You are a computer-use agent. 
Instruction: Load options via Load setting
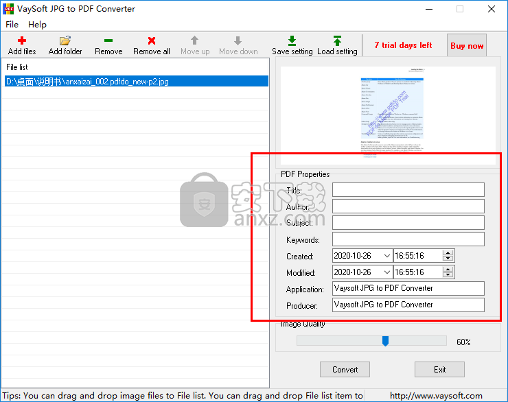337,46
